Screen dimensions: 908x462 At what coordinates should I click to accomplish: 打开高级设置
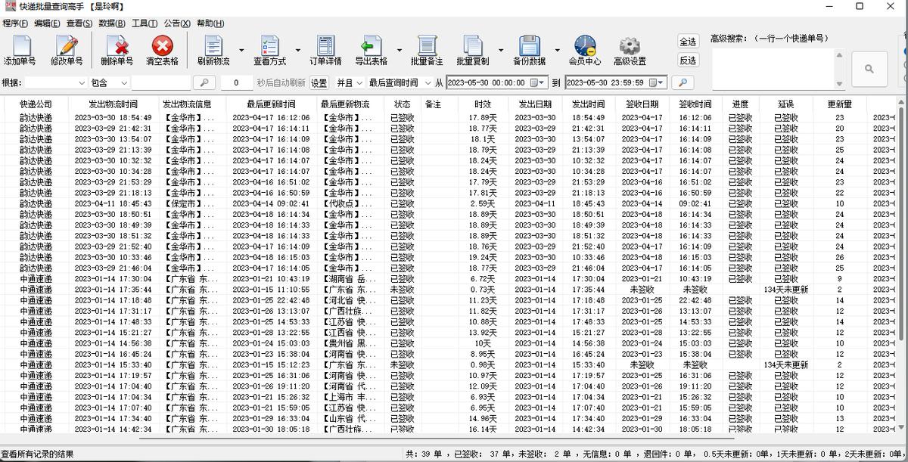coord(630,47)
